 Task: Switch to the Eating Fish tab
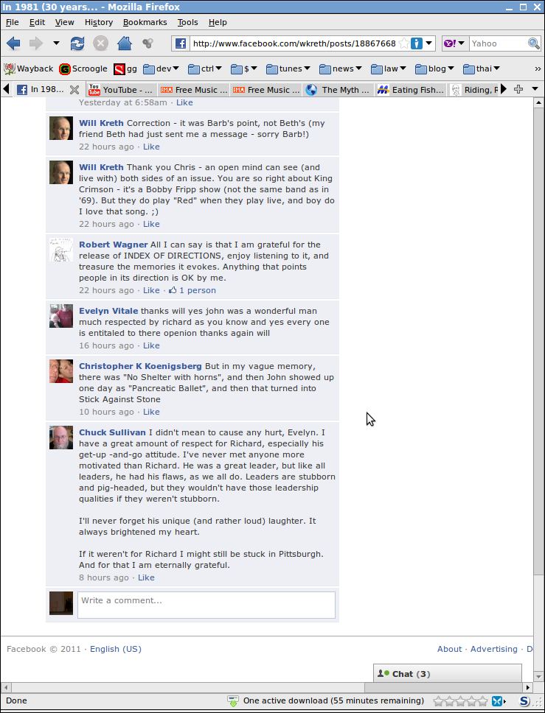(411, 90)
